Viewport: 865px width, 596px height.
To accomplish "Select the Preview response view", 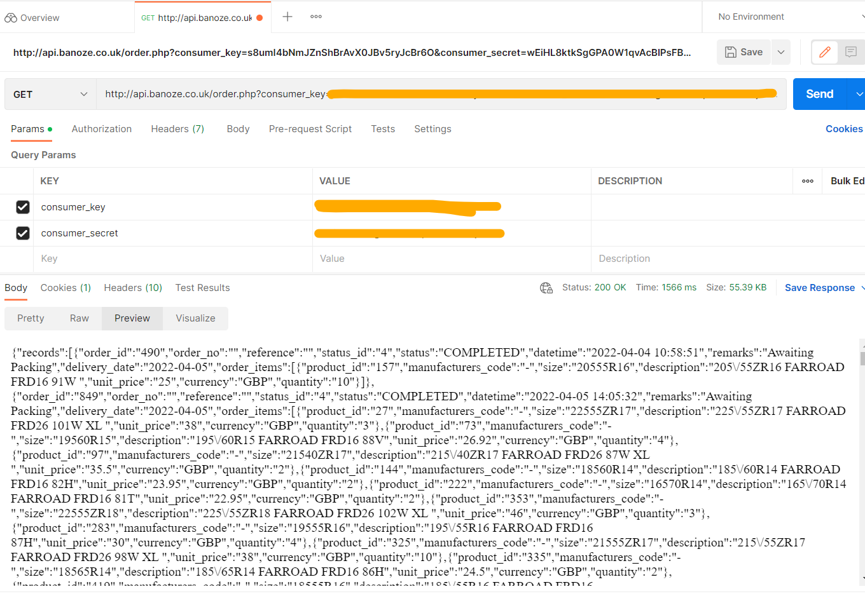I will tap(132, 318).
